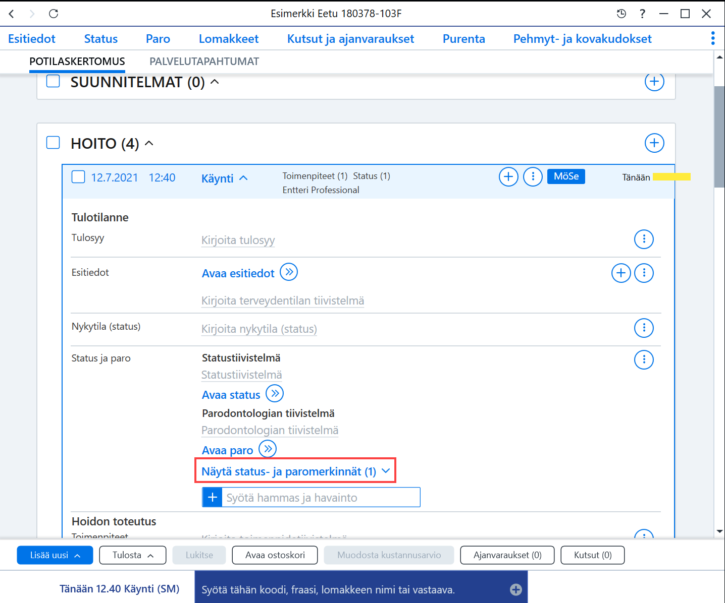Open three-dot menu on Tulosyy row
725x603 pixels.
(644, 239)
